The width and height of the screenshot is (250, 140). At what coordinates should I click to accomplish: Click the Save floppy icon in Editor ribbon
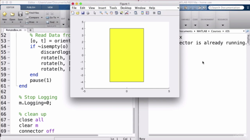20,14
